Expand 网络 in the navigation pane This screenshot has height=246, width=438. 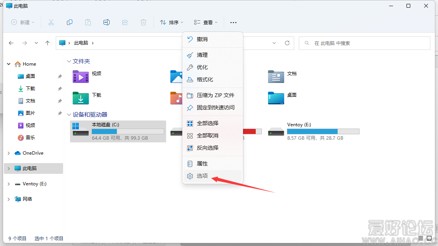pos(8,199)
